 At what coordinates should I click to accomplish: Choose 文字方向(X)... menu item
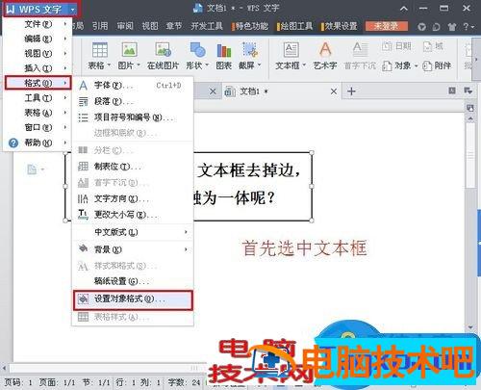tap(133, 199)
